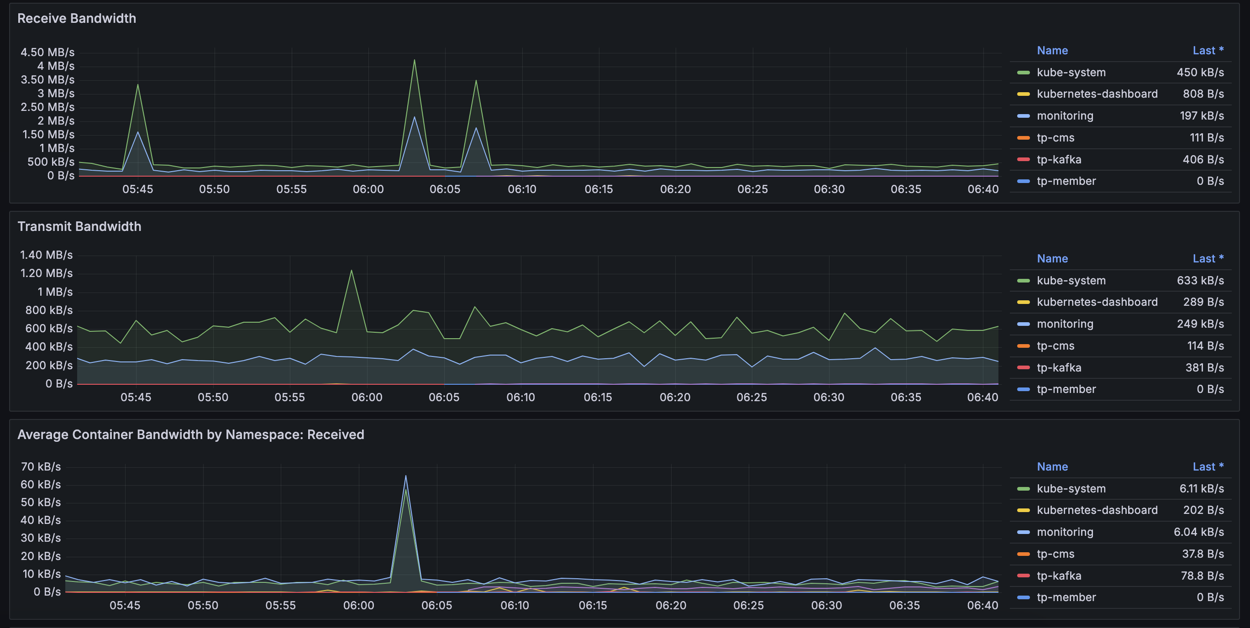1250x628 pixels.
Task: Toggle monitoring series in Average Container Bandwidth legend
Action: click(1065, 532)
